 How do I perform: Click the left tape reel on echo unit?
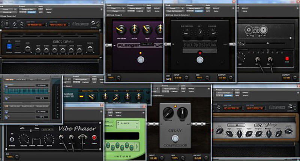coord(249,30)
